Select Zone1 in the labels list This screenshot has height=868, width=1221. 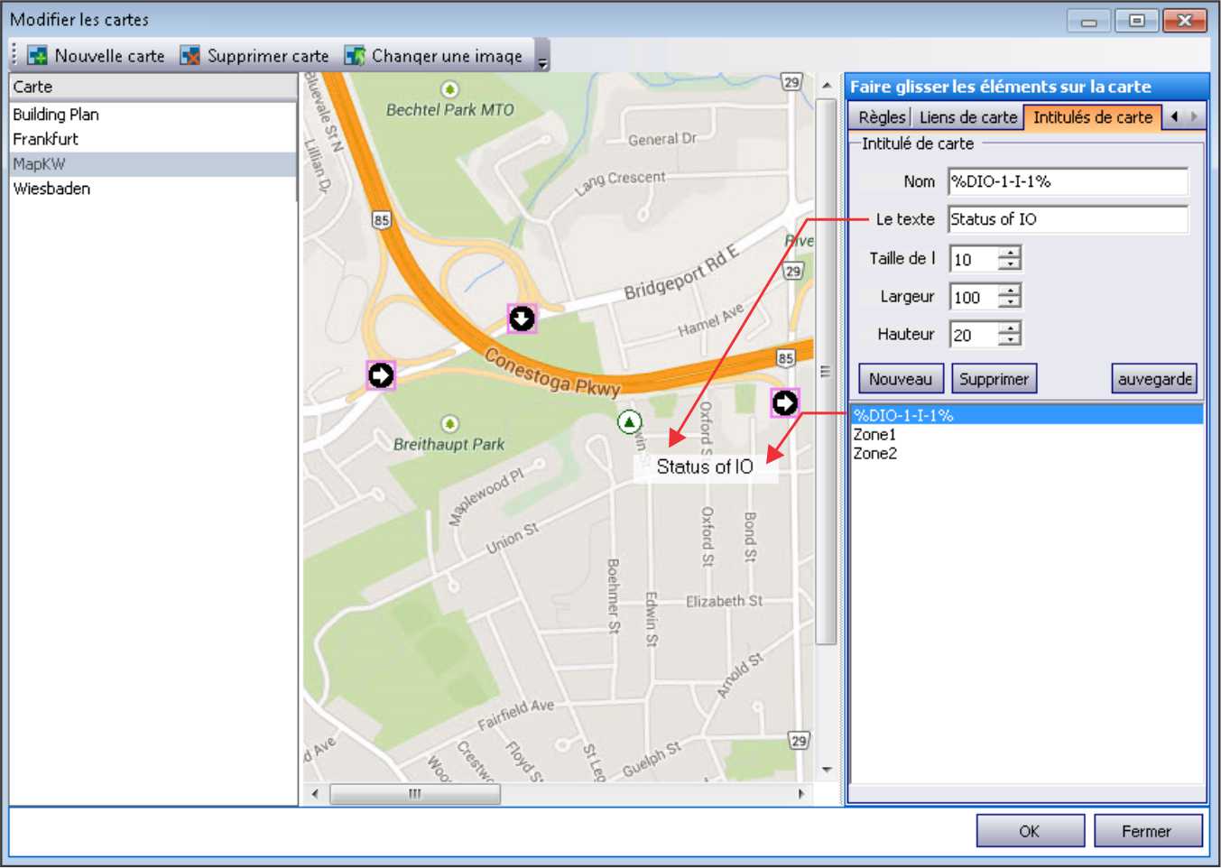tap(1027, 434)
